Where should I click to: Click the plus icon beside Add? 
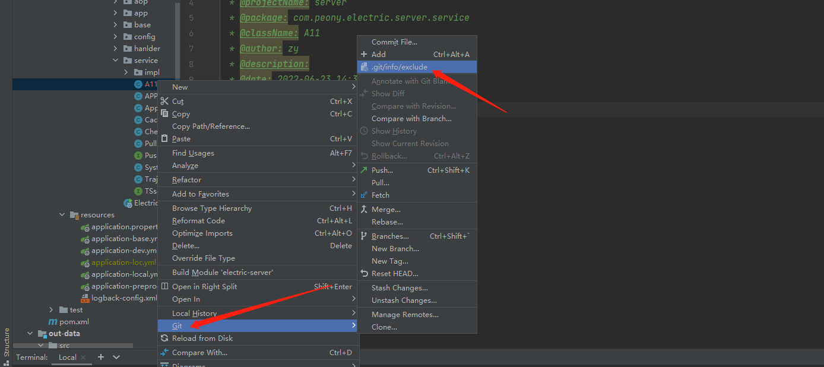click(364, 54)
